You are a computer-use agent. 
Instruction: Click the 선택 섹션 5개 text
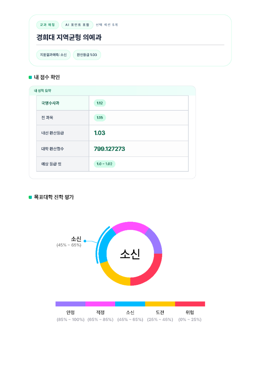107,25
